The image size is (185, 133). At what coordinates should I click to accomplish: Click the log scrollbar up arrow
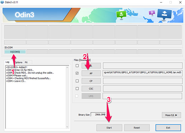click(67, 68)
